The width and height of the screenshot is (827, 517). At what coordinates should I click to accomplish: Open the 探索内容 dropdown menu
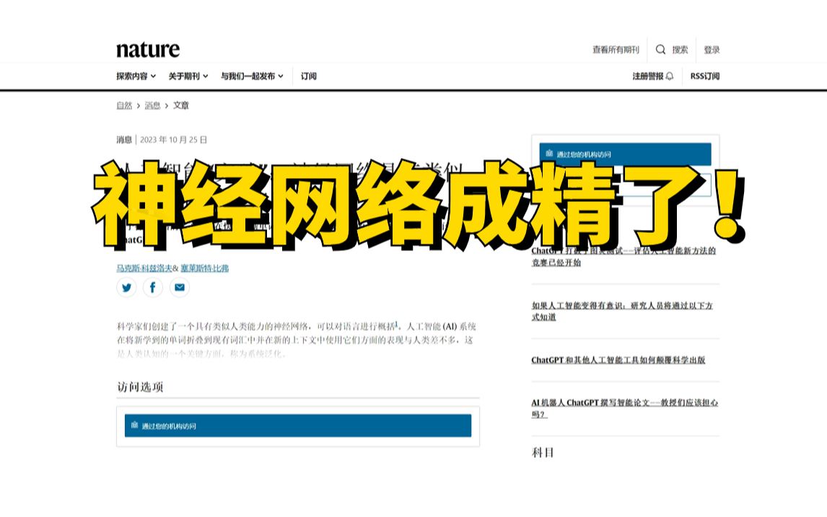(134, 75)
